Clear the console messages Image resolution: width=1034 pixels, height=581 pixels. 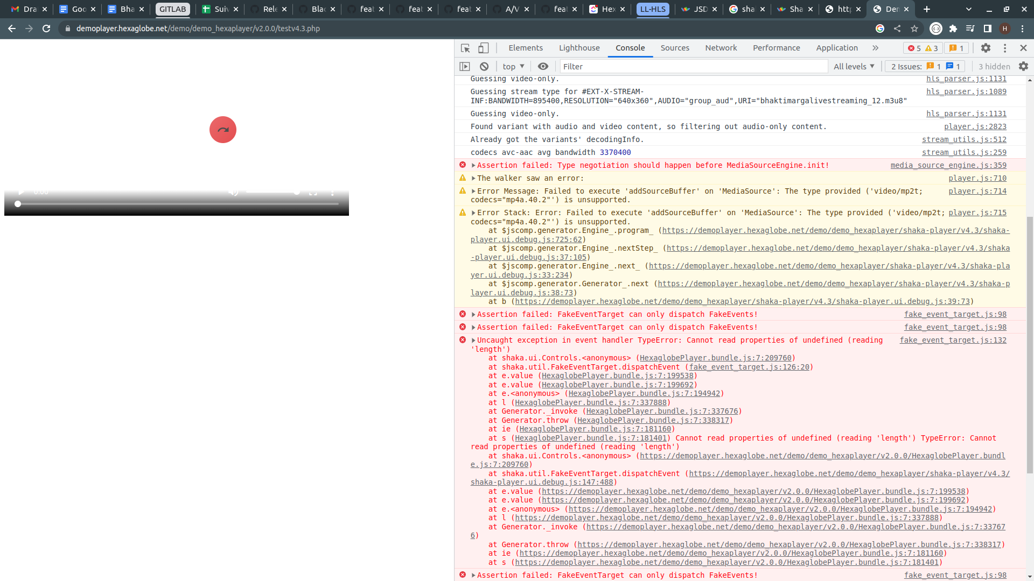[x=484, y=66]
